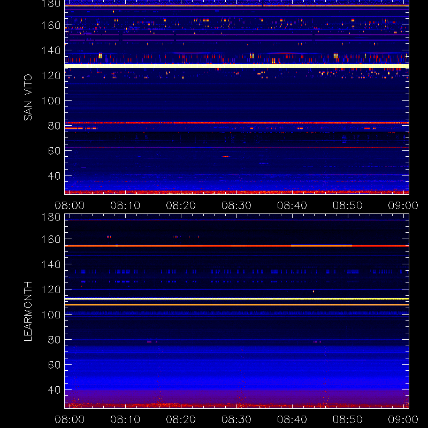Click the 09:00 time label under Learmonth plot
428x428 pixels.
pyautogui.click(x=403, y=419)
